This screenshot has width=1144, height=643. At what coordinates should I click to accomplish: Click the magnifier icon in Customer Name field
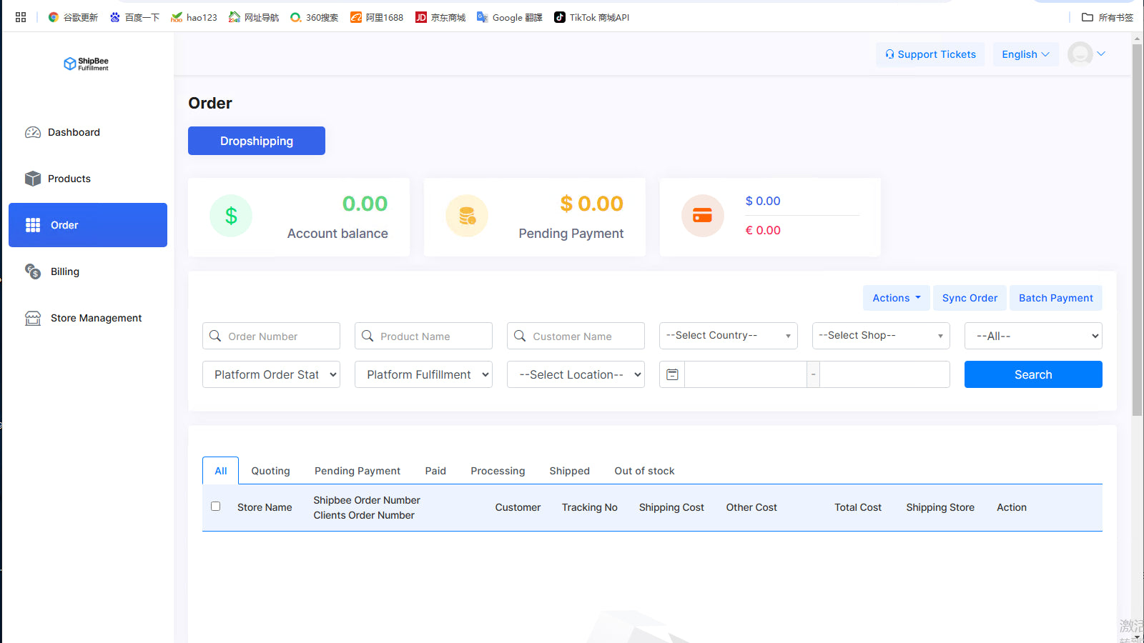click(520, 336)
